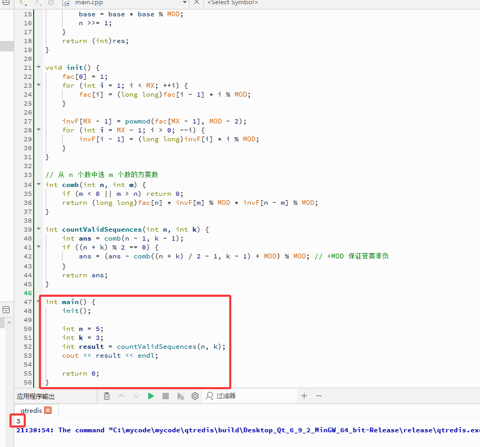Re-run the application with the green play button
480x447 pixels.
pyautogui.click(x=151, y=396)
